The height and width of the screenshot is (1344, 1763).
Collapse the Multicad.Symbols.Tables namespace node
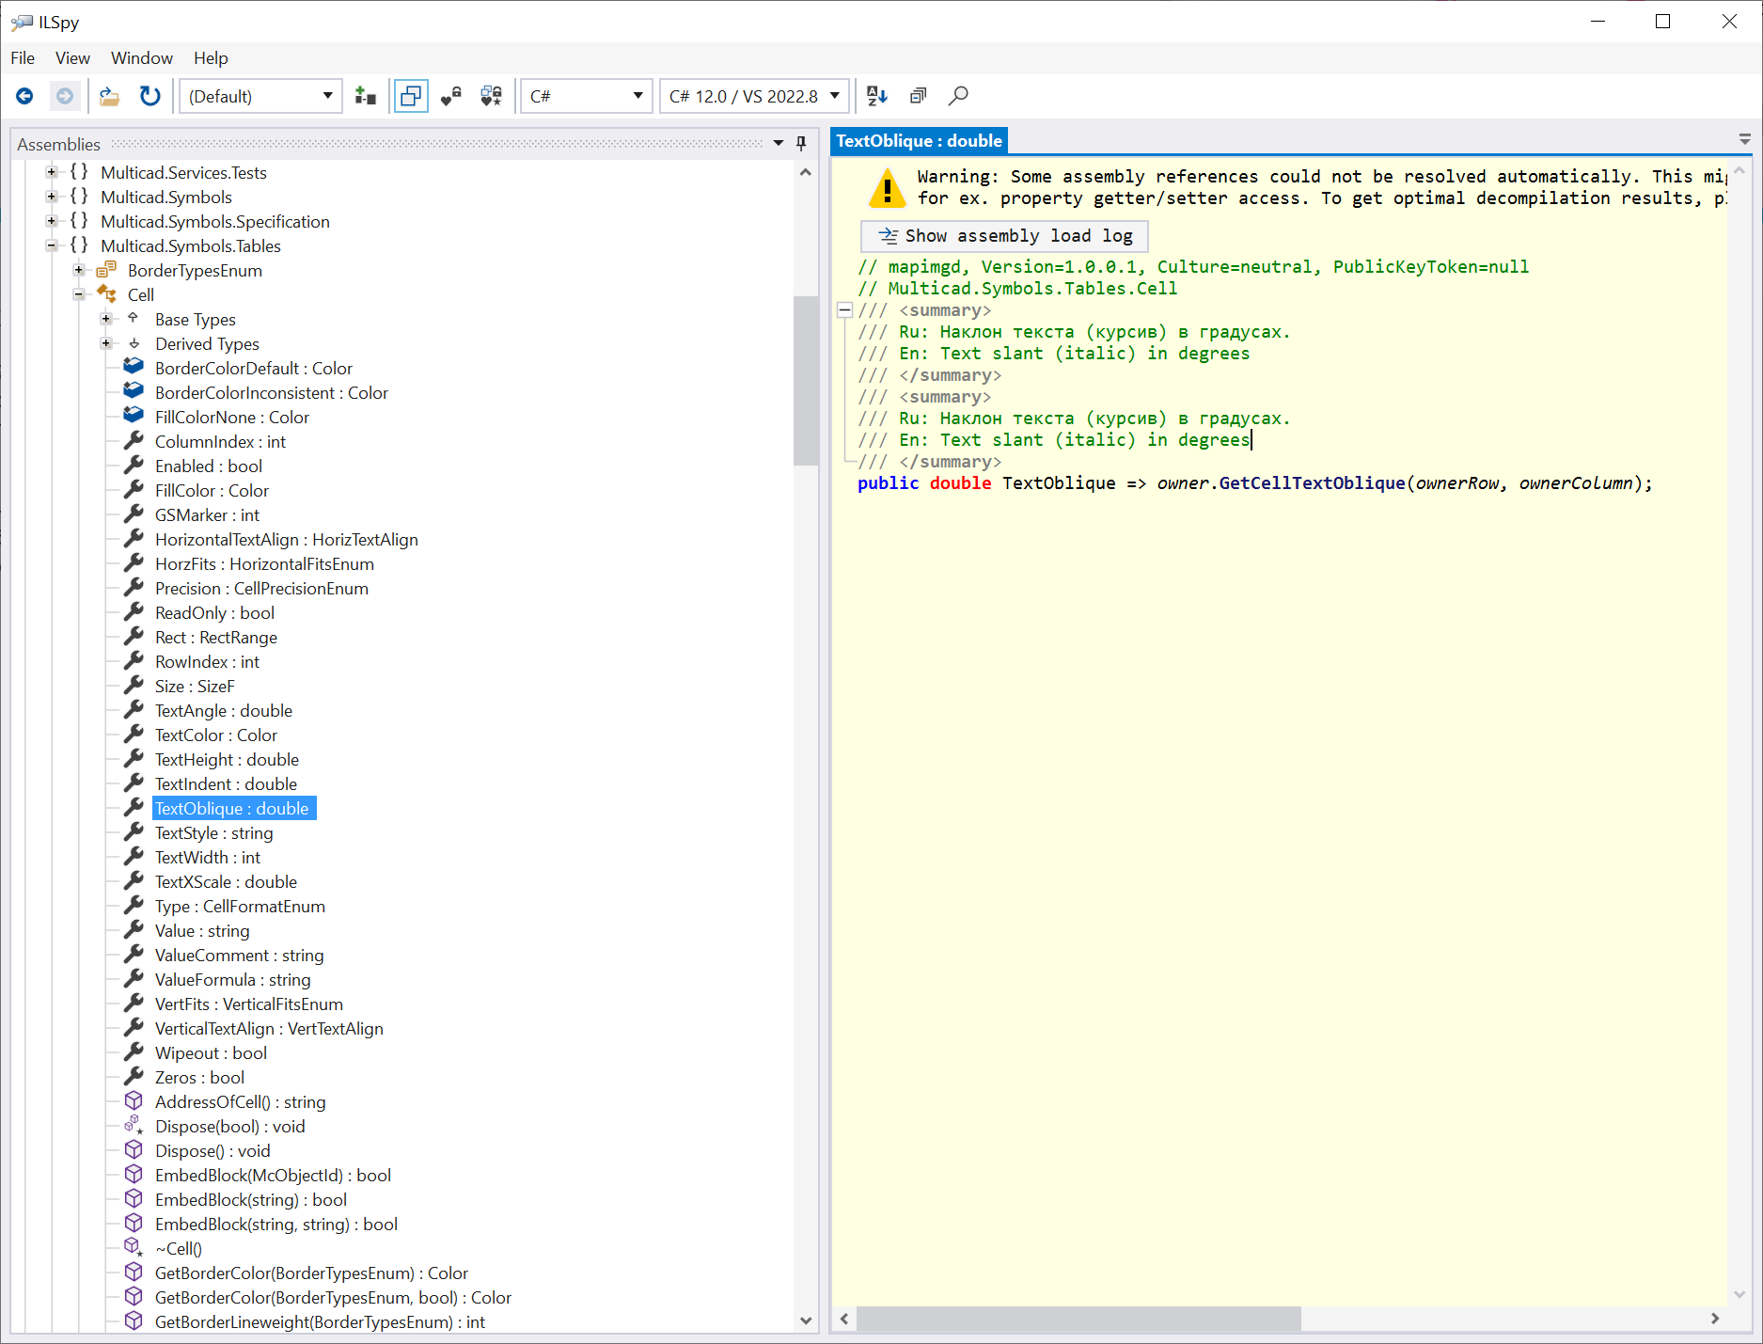52,246
